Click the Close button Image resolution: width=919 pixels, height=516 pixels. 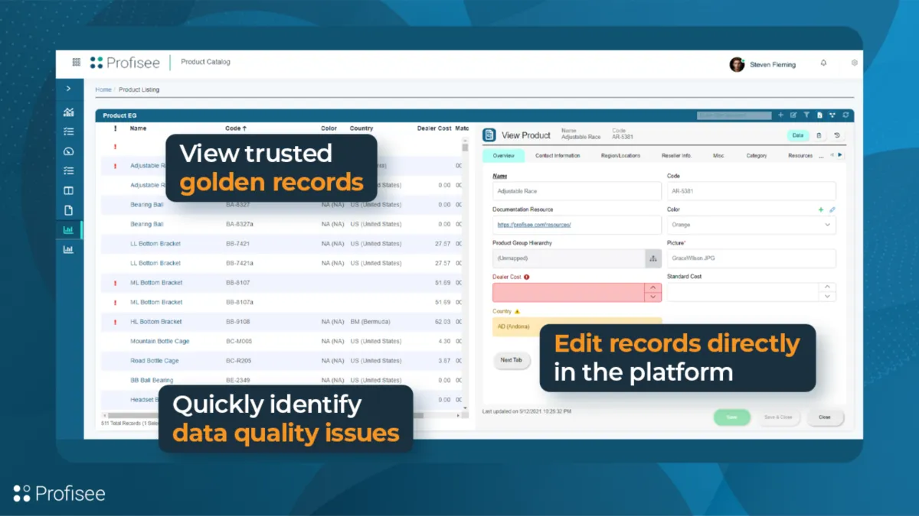tap(825, 417)
